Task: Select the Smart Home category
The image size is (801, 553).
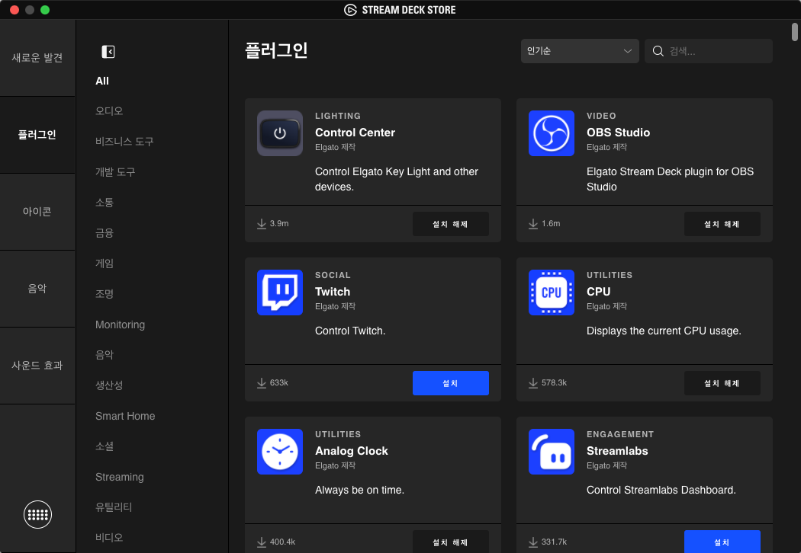Action: (x=125, y=416)
